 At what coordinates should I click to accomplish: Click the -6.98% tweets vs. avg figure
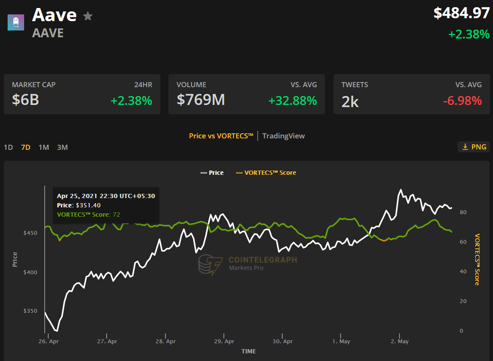click(x=463, y=101)
